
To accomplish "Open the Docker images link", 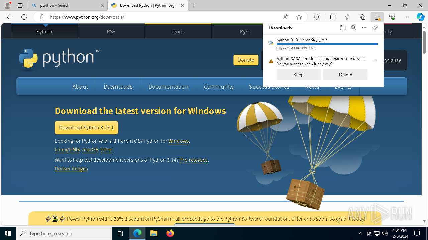I will pos(71,169).
